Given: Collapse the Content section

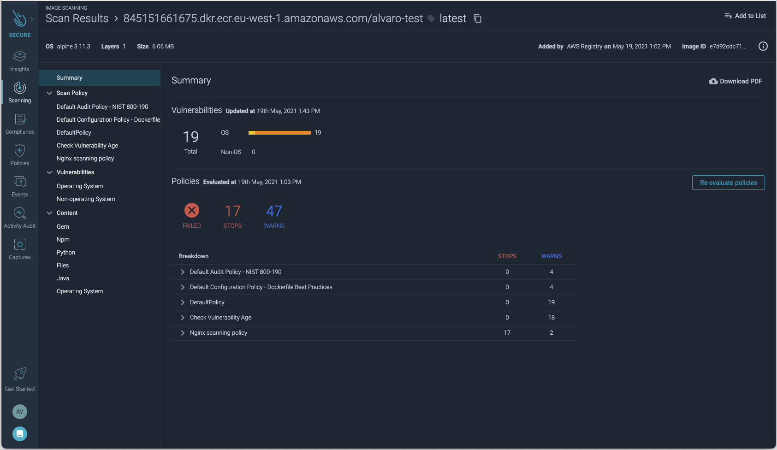Looking at the screenshot, I should [49, 213].
